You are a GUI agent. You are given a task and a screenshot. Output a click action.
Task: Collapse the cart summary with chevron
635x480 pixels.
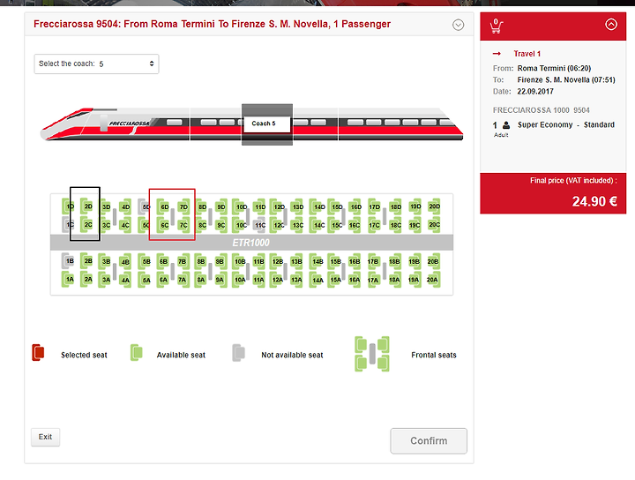tap(611, 25)
